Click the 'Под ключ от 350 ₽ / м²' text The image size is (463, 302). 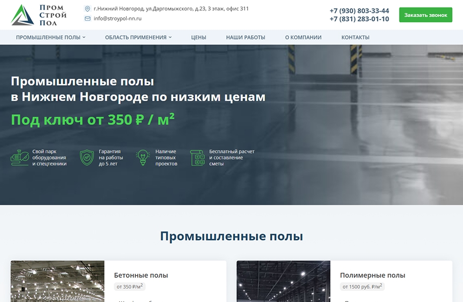(x=93, y=120)
